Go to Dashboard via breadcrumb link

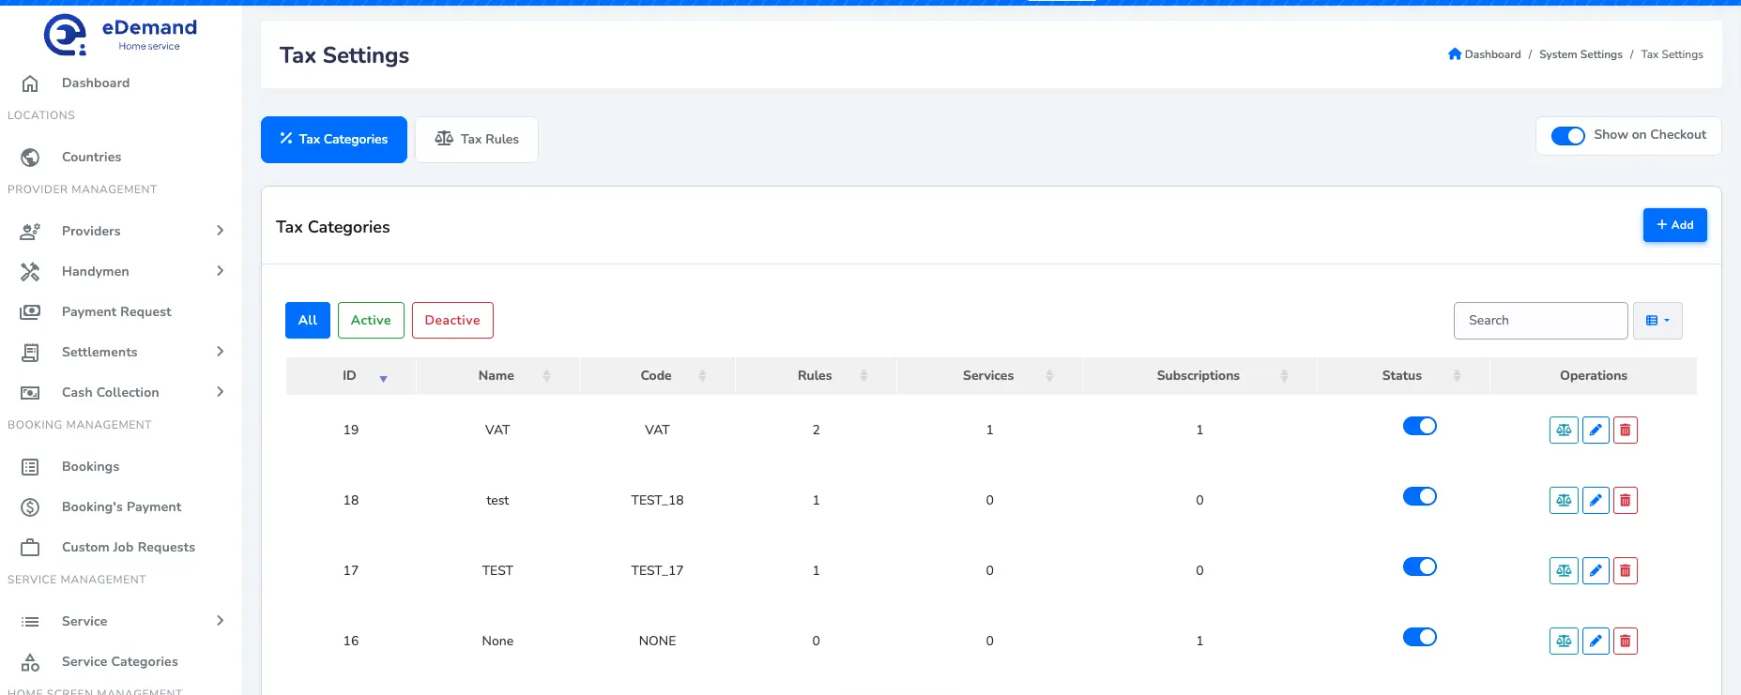tap(1485, 54)
